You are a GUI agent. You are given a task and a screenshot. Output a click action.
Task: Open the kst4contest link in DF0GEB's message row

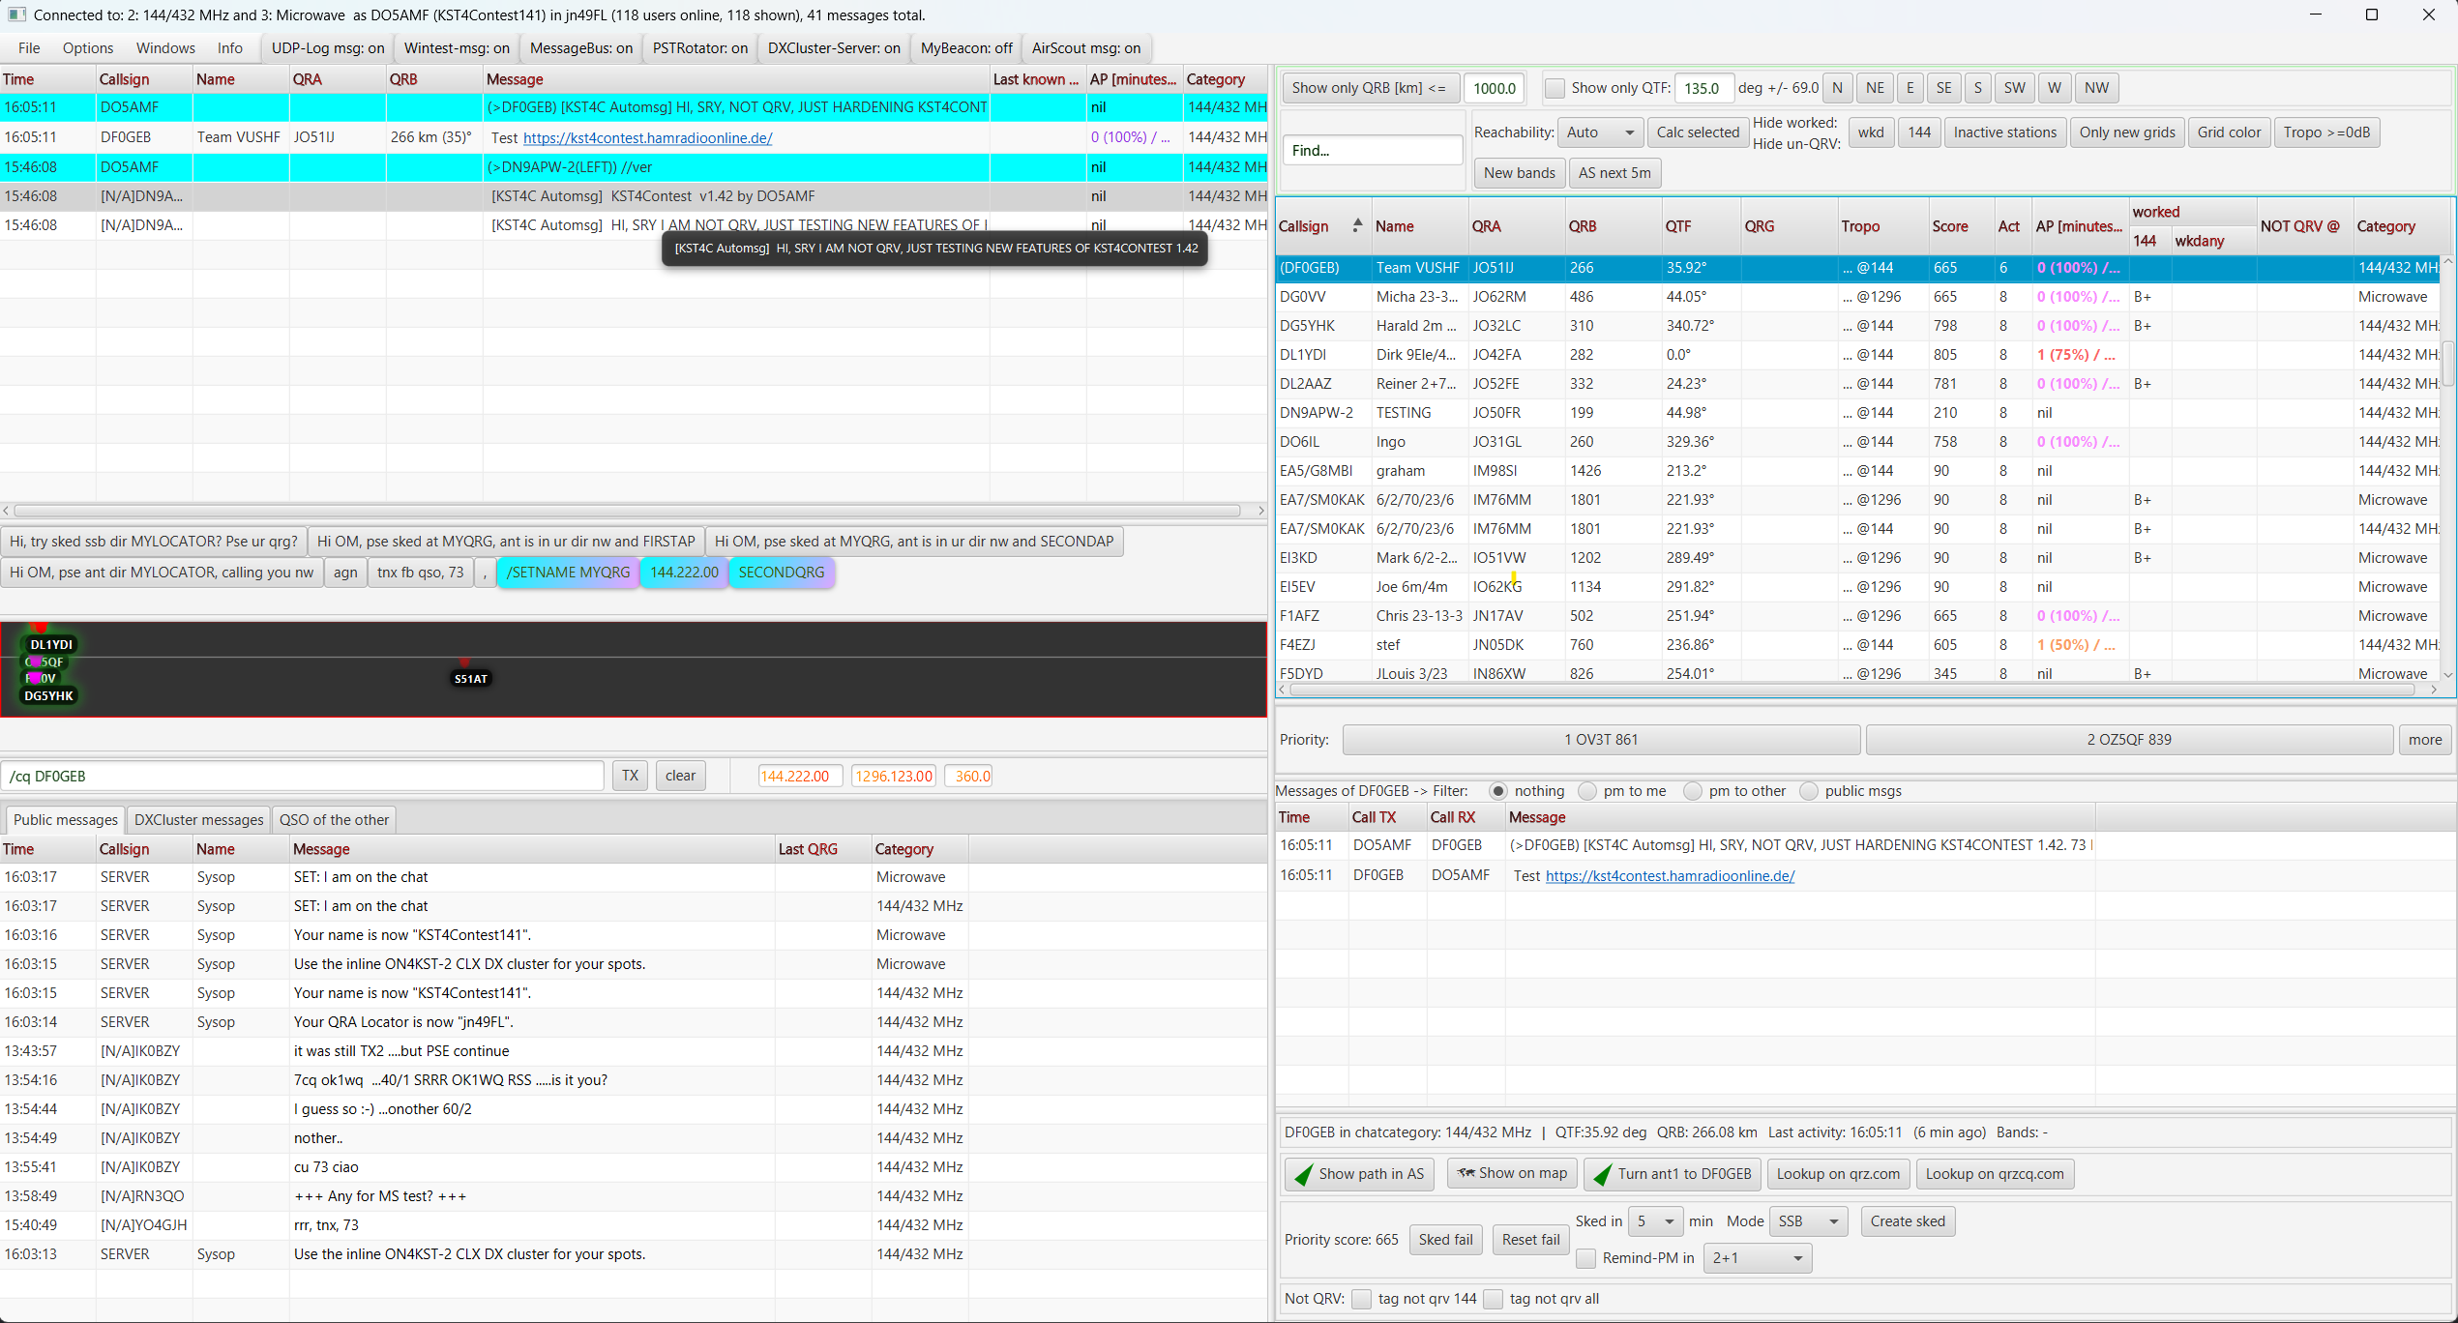tap(647, 137)
